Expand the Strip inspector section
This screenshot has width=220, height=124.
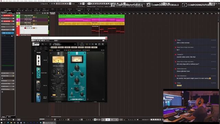[8, 27]
